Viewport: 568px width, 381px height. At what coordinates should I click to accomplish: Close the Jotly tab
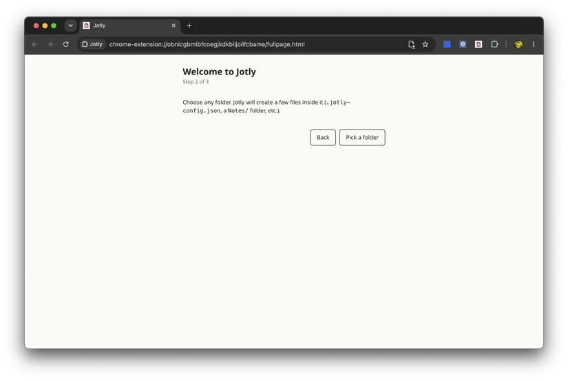pos(173,25)
